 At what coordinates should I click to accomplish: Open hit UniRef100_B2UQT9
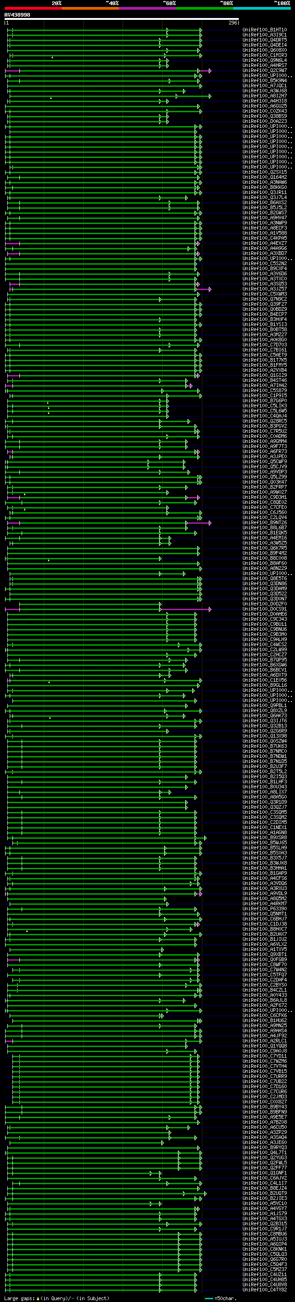pyautogui.click(x=264, y=1193)
